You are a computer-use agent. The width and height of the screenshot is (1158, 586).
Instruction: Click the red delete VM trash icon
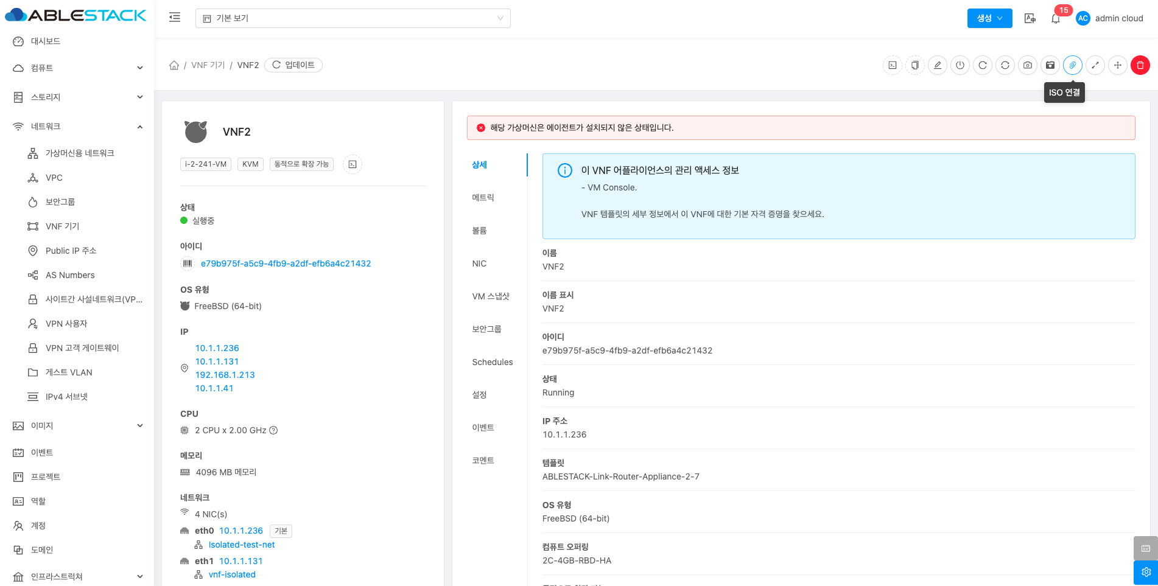(x=1140, y=65)
